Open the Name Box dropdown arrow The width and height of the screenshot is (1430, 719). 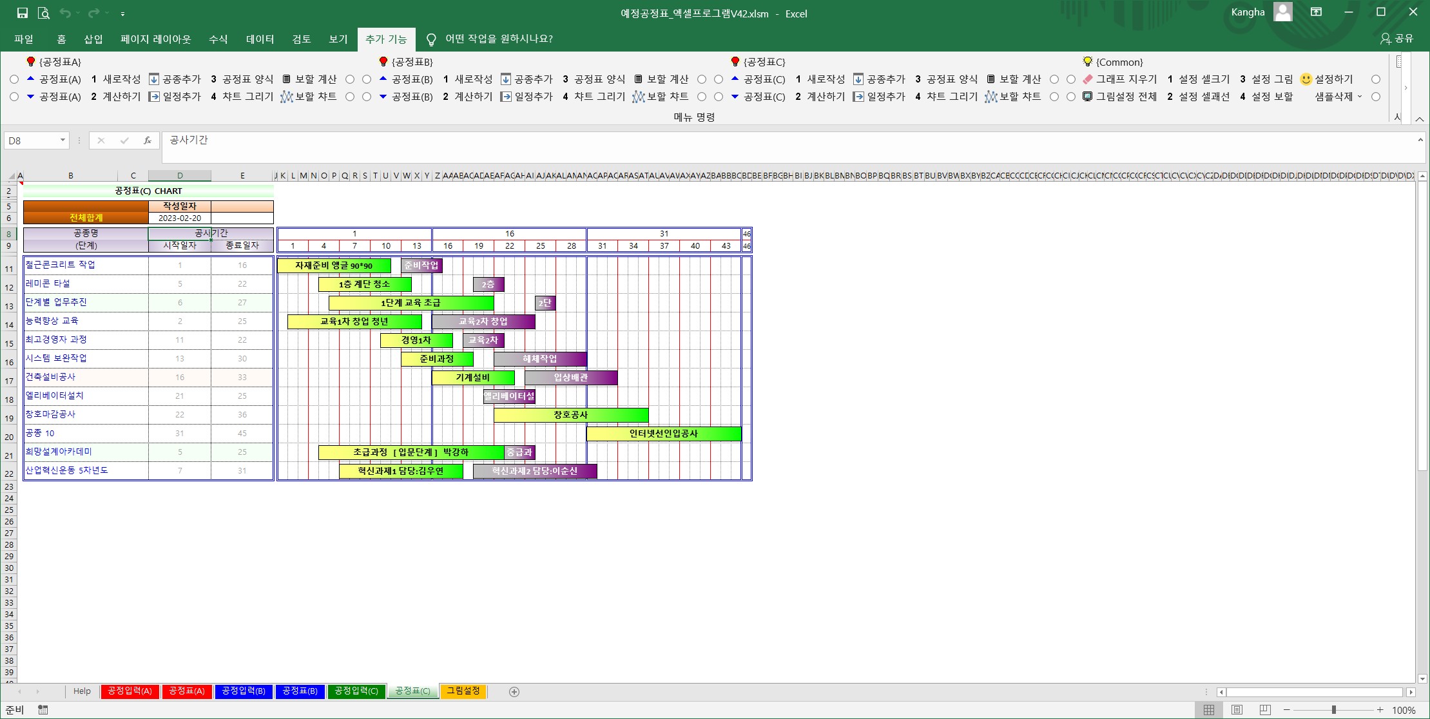pyautogui.click(x=63, y=140)
